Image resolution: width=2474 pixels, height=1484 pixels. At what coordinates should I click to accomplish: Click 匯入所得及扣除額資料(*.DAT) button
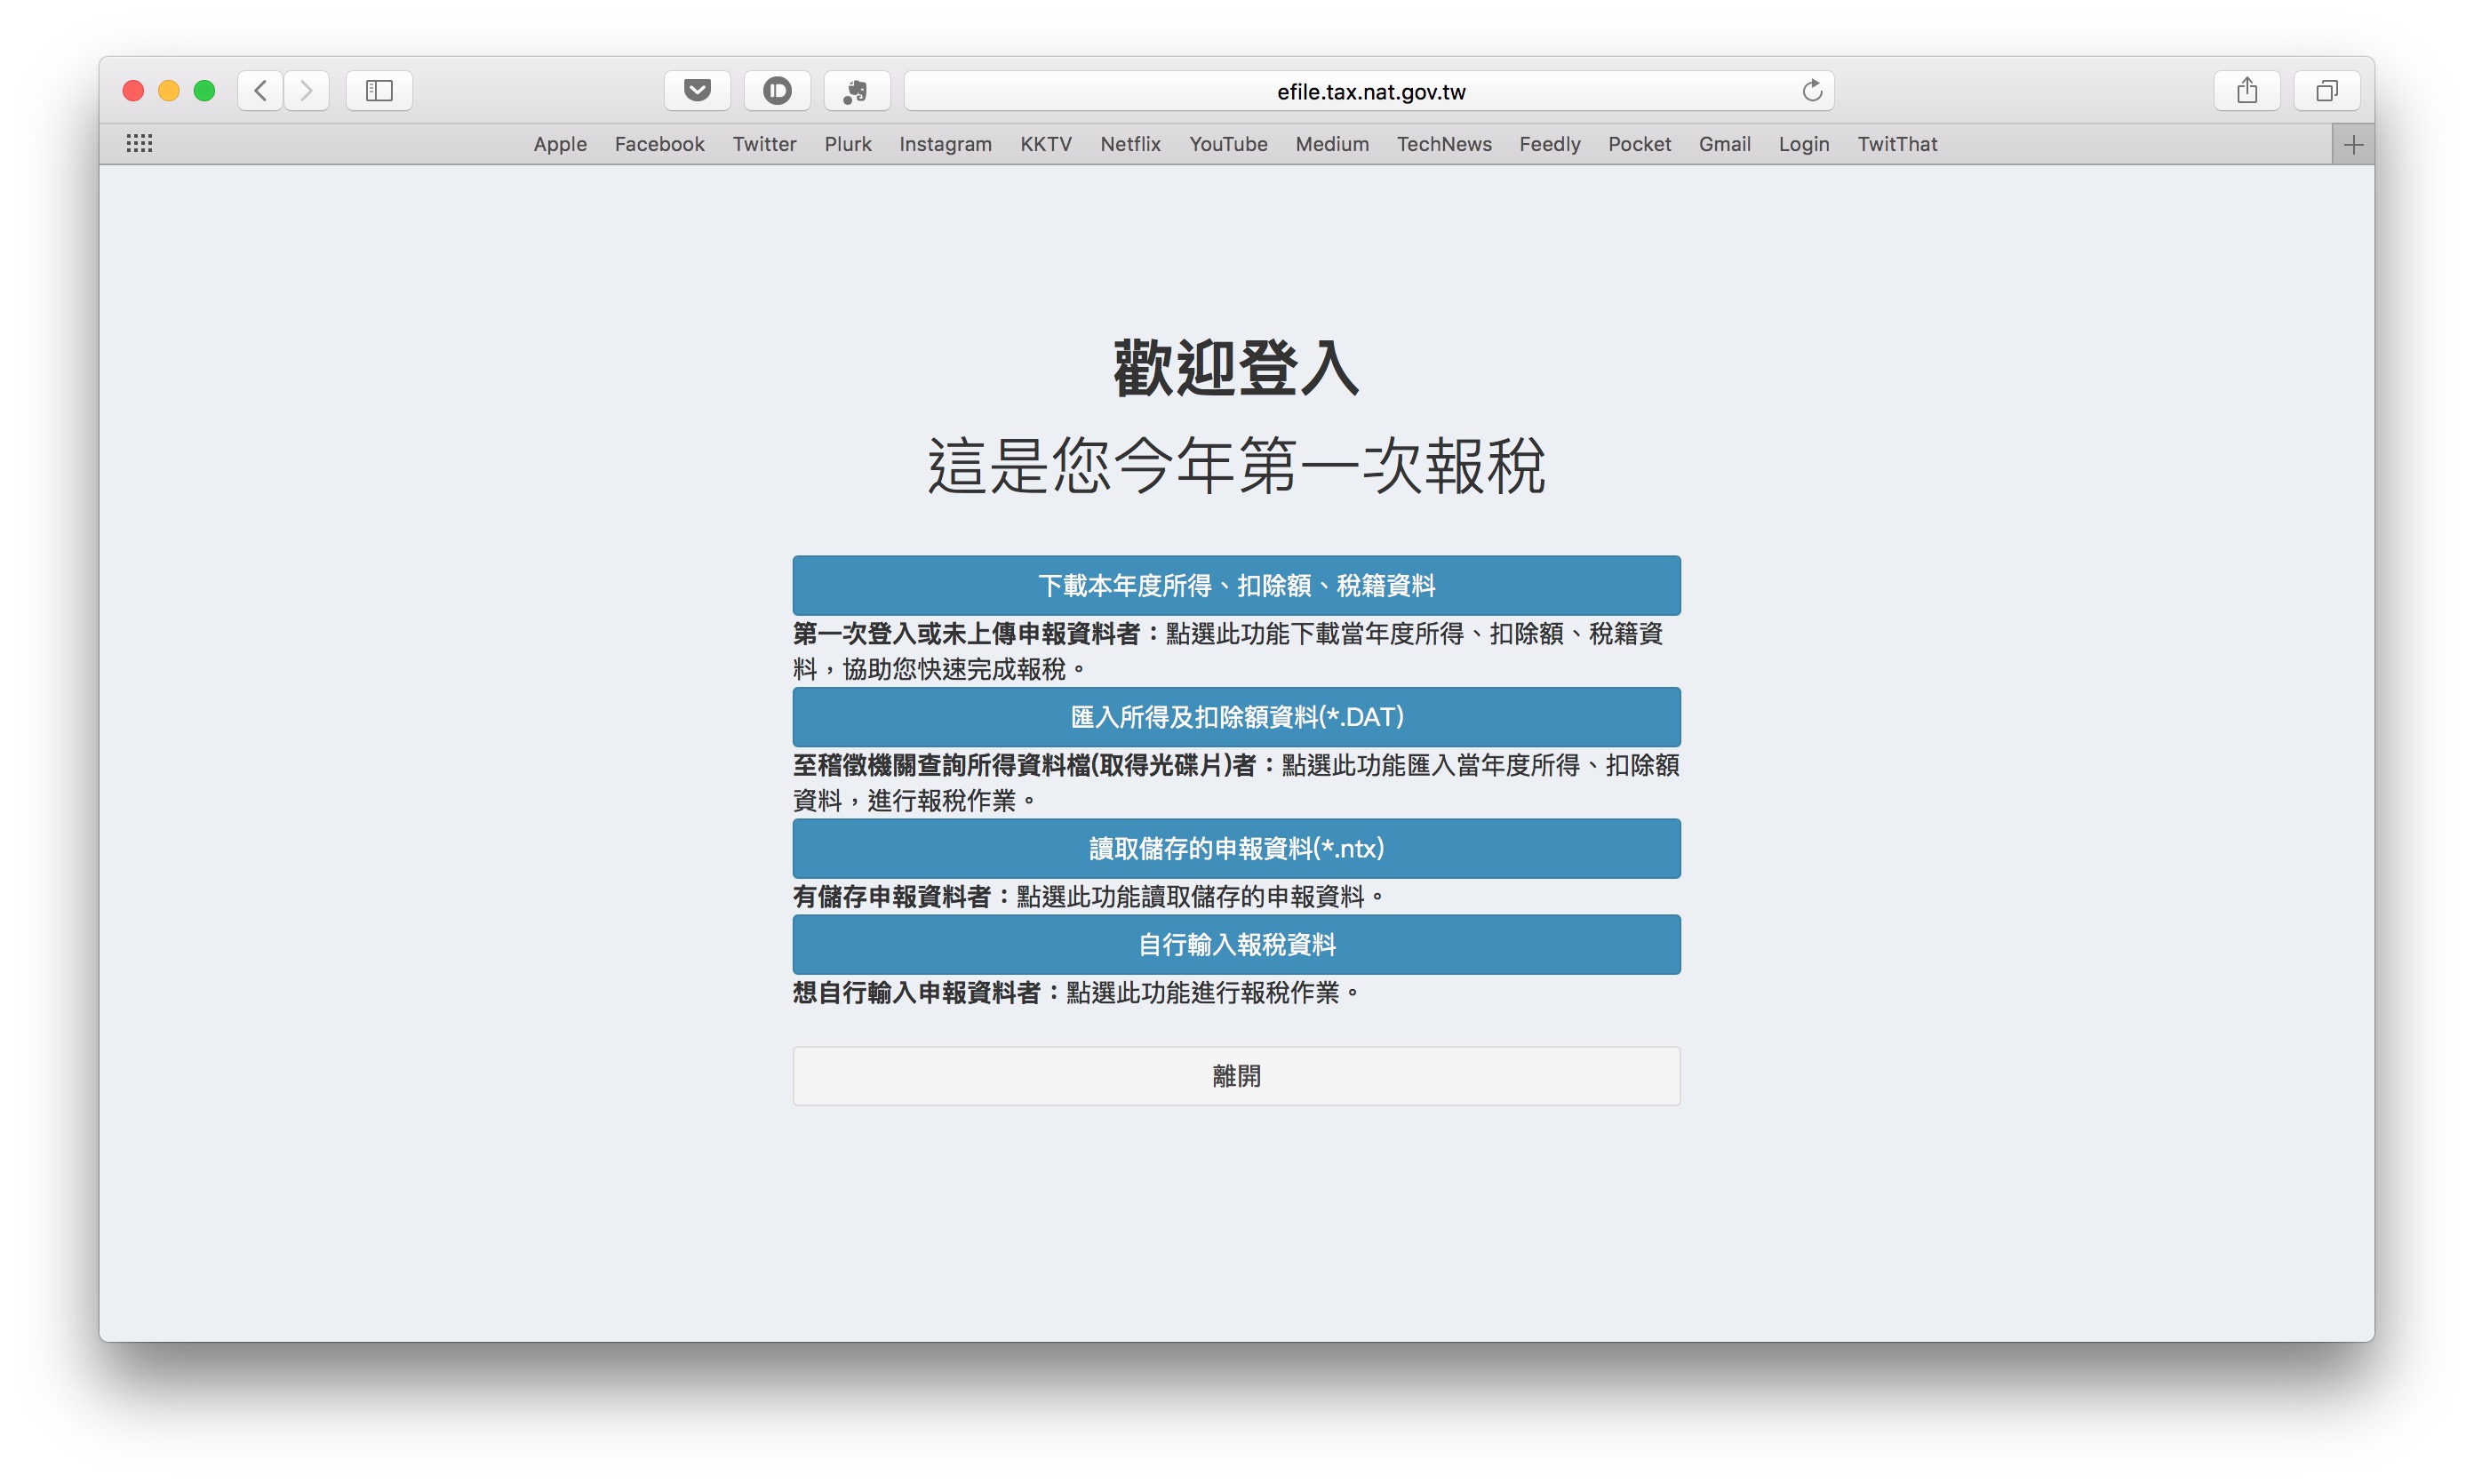1236,717
